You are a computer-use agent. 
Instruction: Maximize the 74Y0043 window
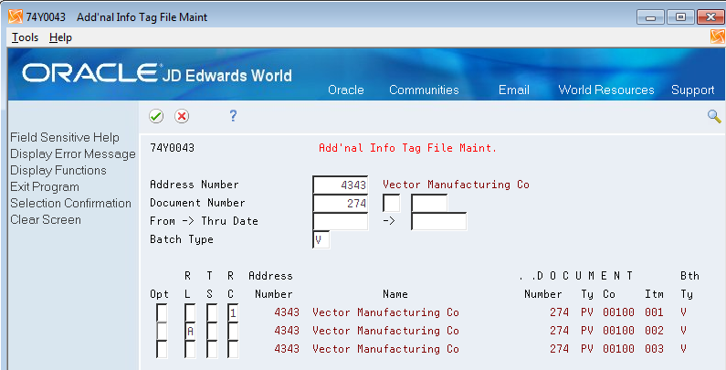(x=680, y=17)
